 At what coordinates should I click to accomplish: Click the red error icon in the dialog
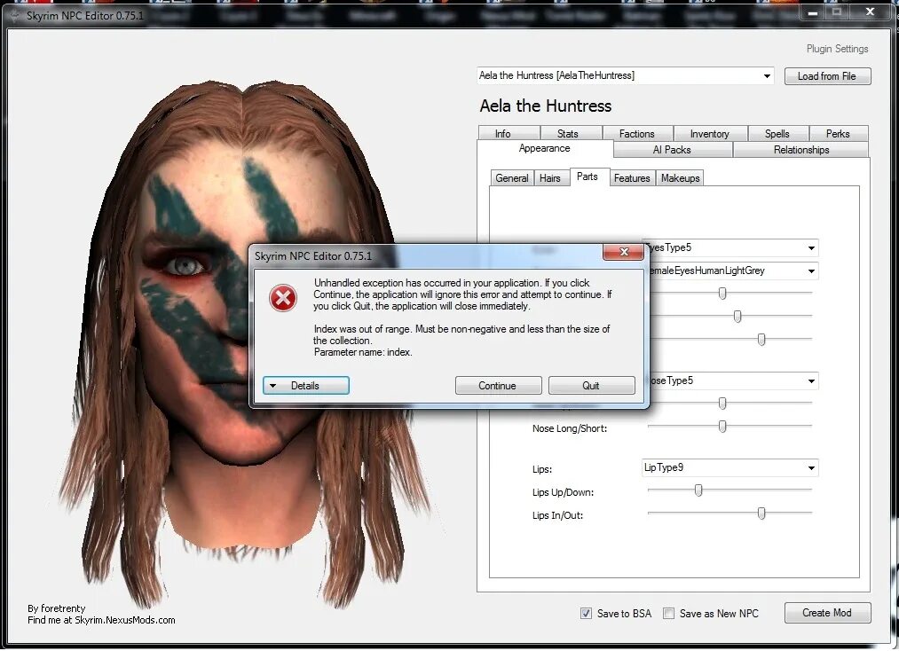[x=283, y=298]
